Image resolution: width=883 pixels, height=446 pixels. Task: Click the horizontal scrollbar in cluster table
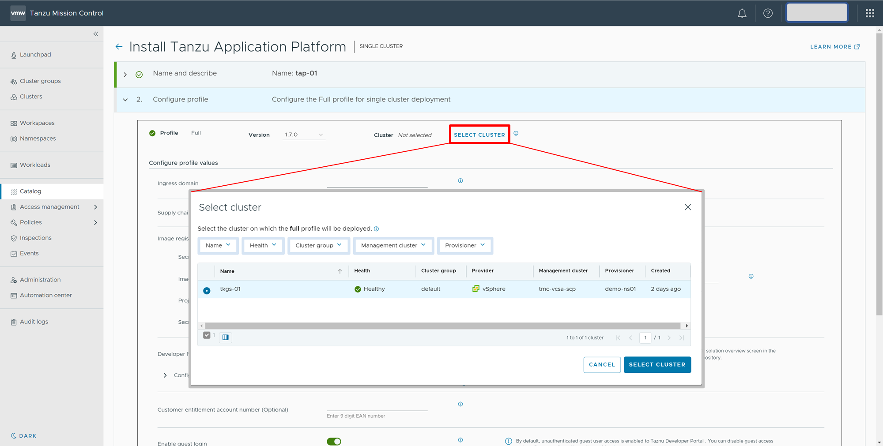pos(442,326)
